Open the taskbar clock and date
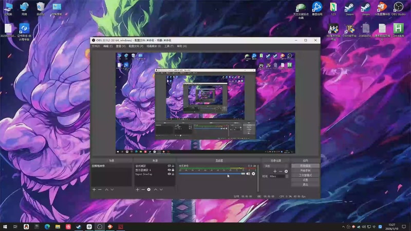 [391, 226]
